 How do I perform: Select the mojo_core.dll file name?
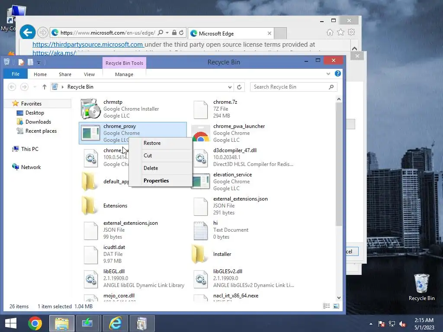point(119,296)
